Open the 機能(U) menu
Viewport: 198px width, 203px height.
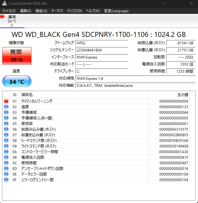(41, 11)
